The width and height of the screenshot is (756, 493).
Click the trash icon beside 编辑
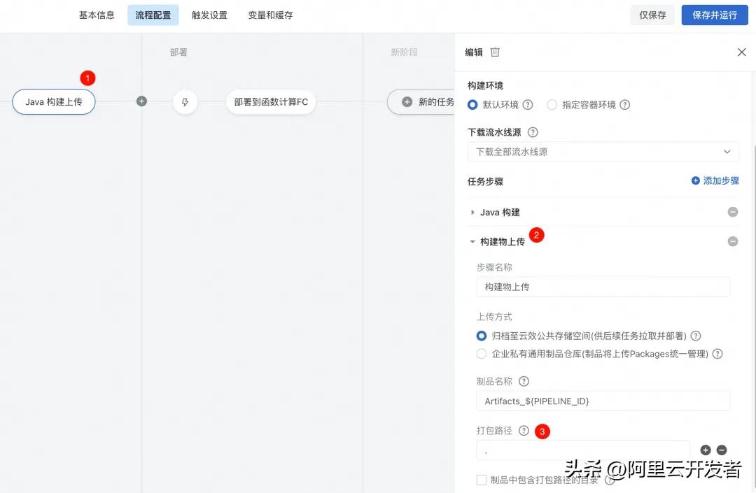click(495, 52)
